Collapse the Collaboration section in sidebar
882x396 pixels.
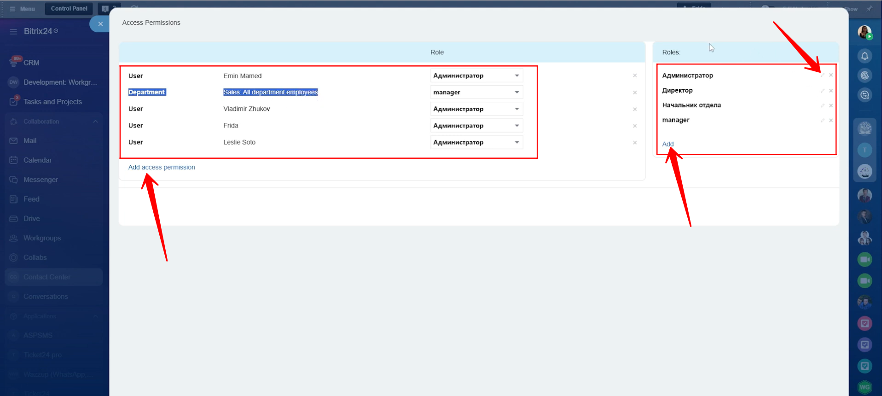pyautogui.click(x=95, y=122)
